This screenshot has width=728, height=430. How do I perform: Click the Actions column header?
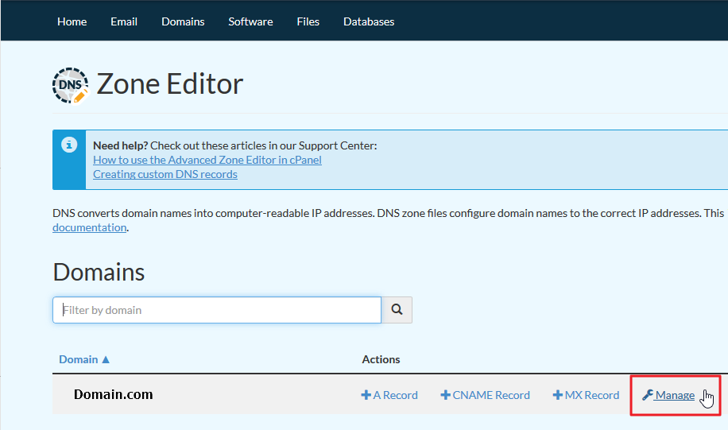381,359
